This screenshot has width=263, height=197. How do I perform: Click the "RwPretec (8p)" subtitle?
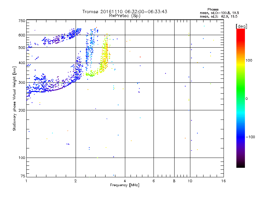coord(125,16)
